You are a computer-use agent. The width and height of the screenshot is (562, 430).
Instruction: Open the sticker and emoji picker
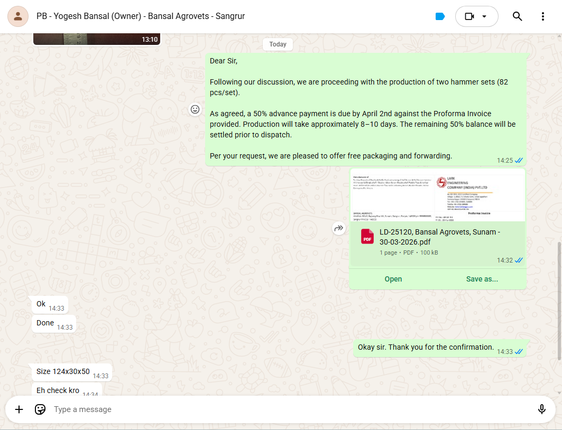point(40,409)
